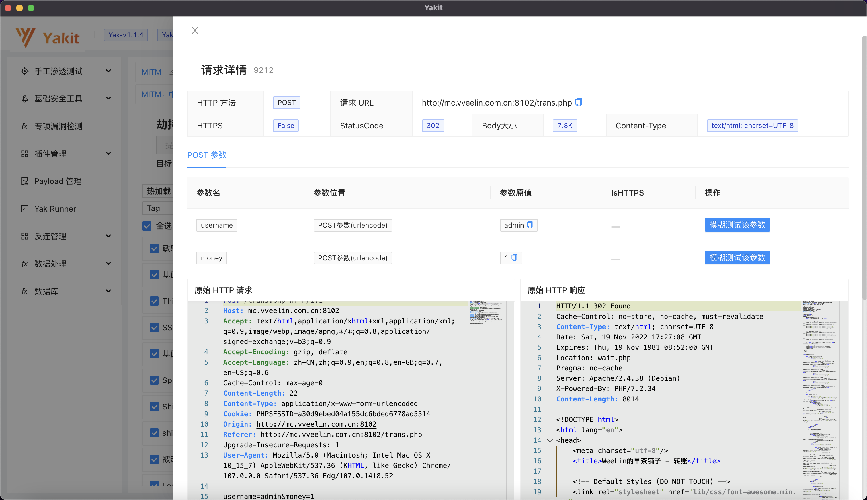
Task: Click the Yak Runner terminal icon
Action: pyautogui.click(x=24, y=208)
